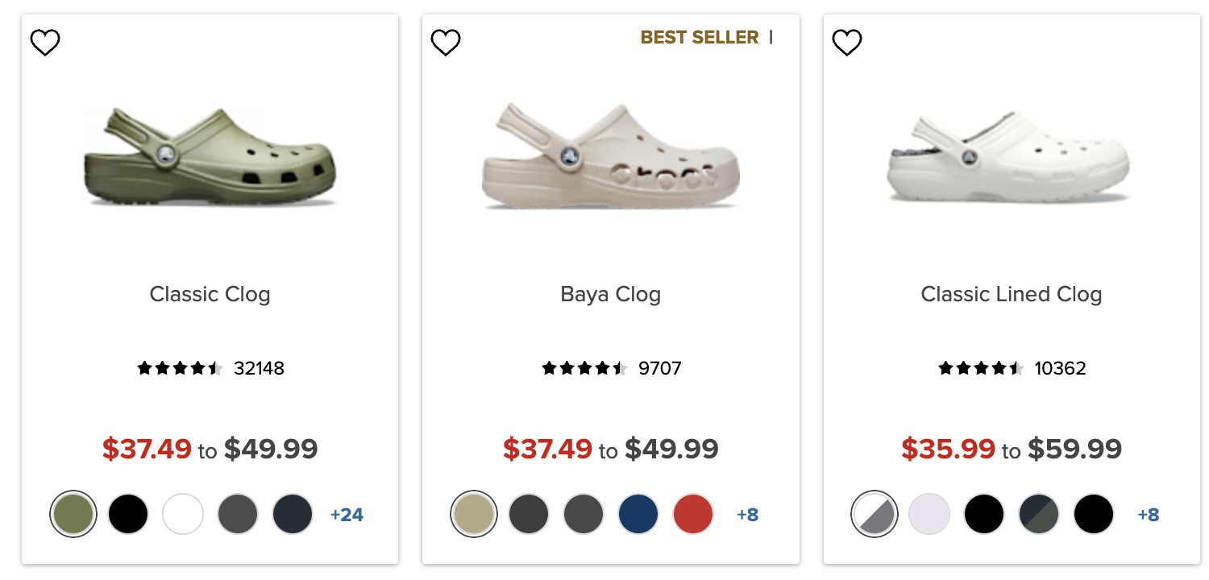View the beige Baya Clog image
The width and height of the screenshot is (1209, 580).
tap(610, 157)
